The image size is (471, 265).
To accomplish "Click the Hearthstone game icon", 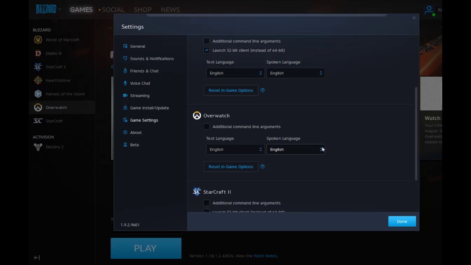I will click(38, 80).
